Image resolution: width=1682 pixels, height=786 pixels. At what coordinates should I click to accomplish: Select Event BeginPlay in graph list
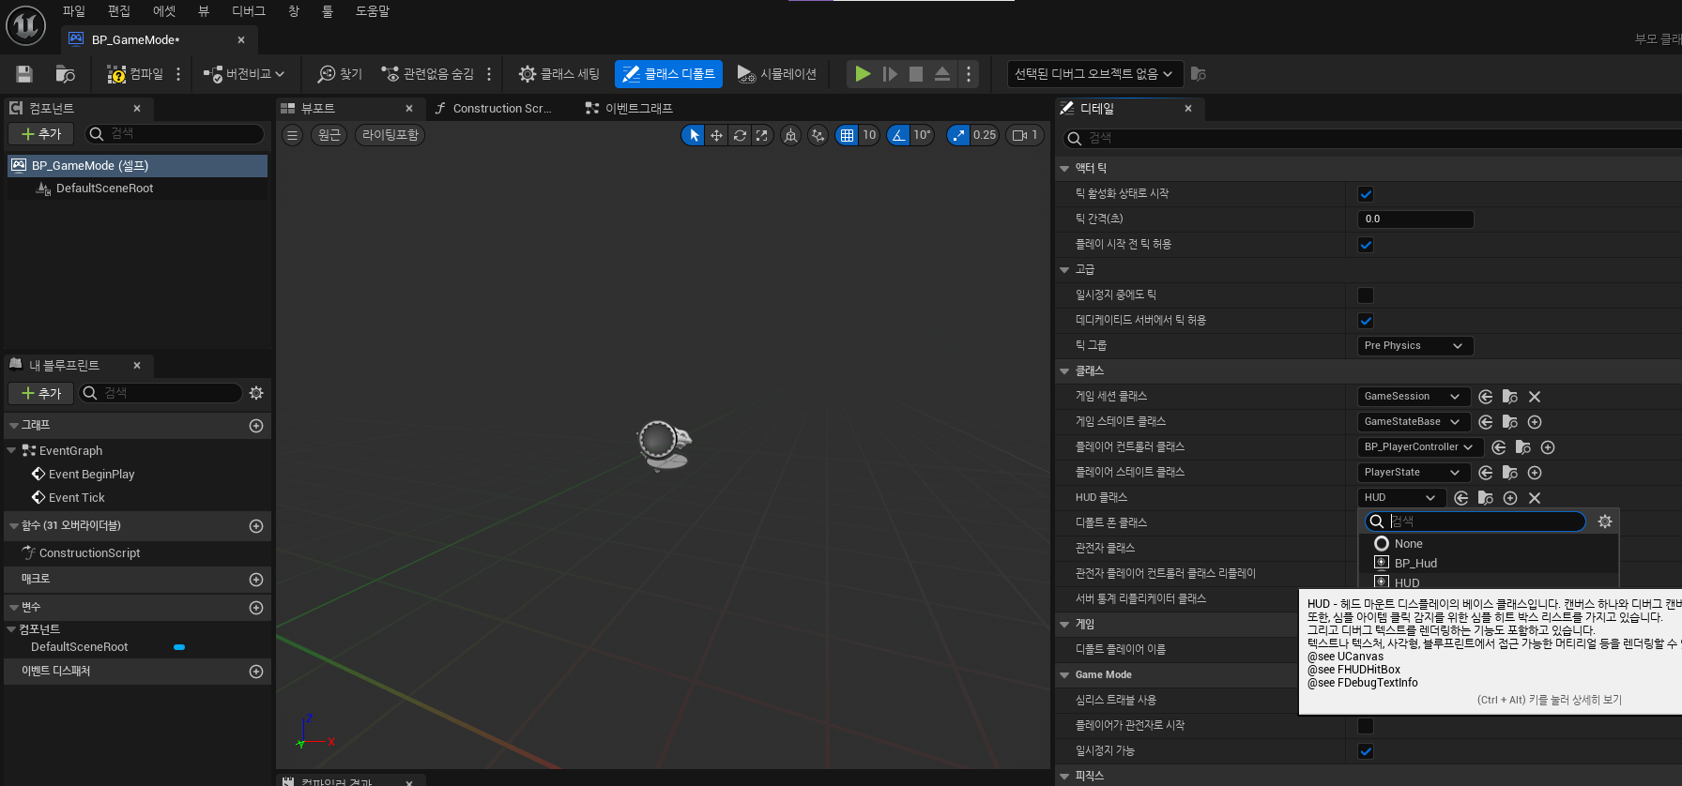pyautogui.click(x=91, y=475)
